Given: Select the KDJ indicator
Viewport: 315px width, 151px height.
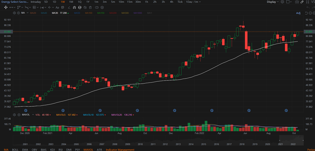Looking at the screenshot, I should (x=53, y=150).
